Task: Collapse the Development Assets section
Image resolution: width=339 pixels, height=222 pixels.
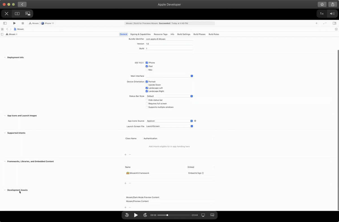Action: click(x=5, y=190)
